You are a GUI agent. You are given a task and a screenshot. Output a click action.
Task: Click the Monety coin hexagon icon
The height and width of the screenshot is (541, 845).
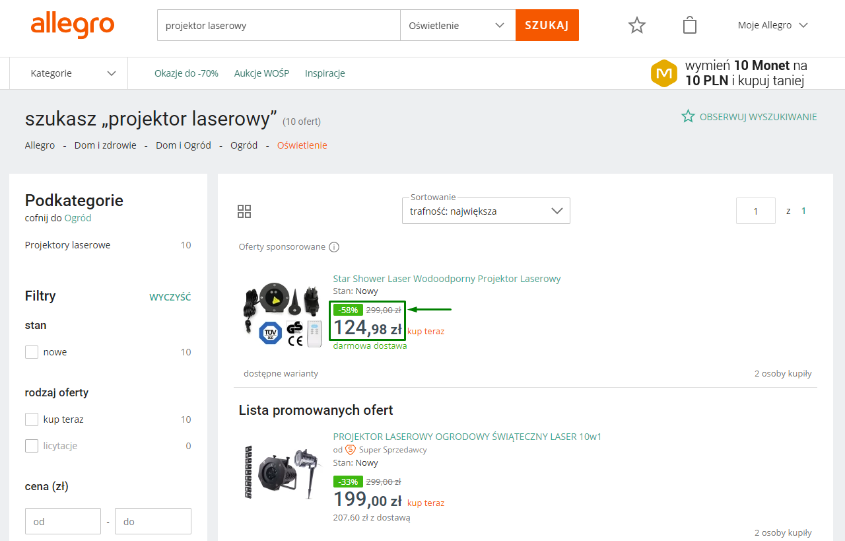pos(664,73)
